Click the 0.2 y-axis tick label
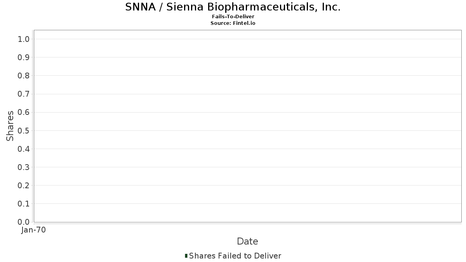Image resolution: width=466 pixels, height=262 pixels. pos(24,186)
